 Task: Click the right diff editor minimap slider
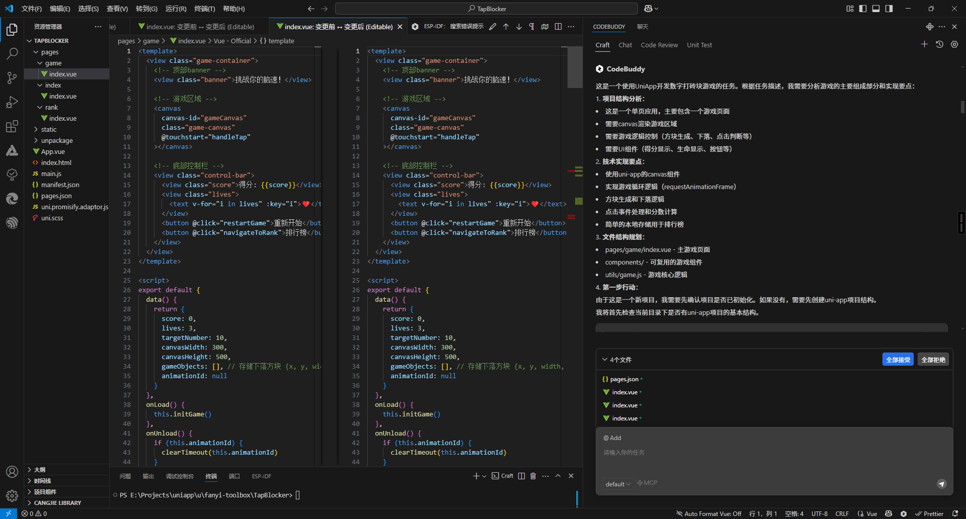pyautogui.click(x=575, y=67)
